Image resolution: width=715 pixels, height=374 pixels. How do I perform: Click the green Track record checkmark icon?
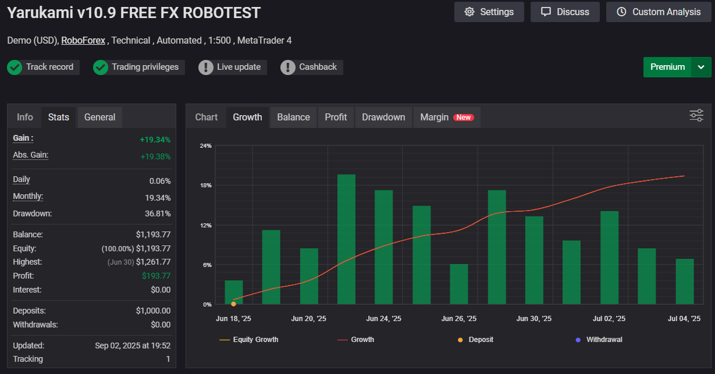[x=15, y=67]
